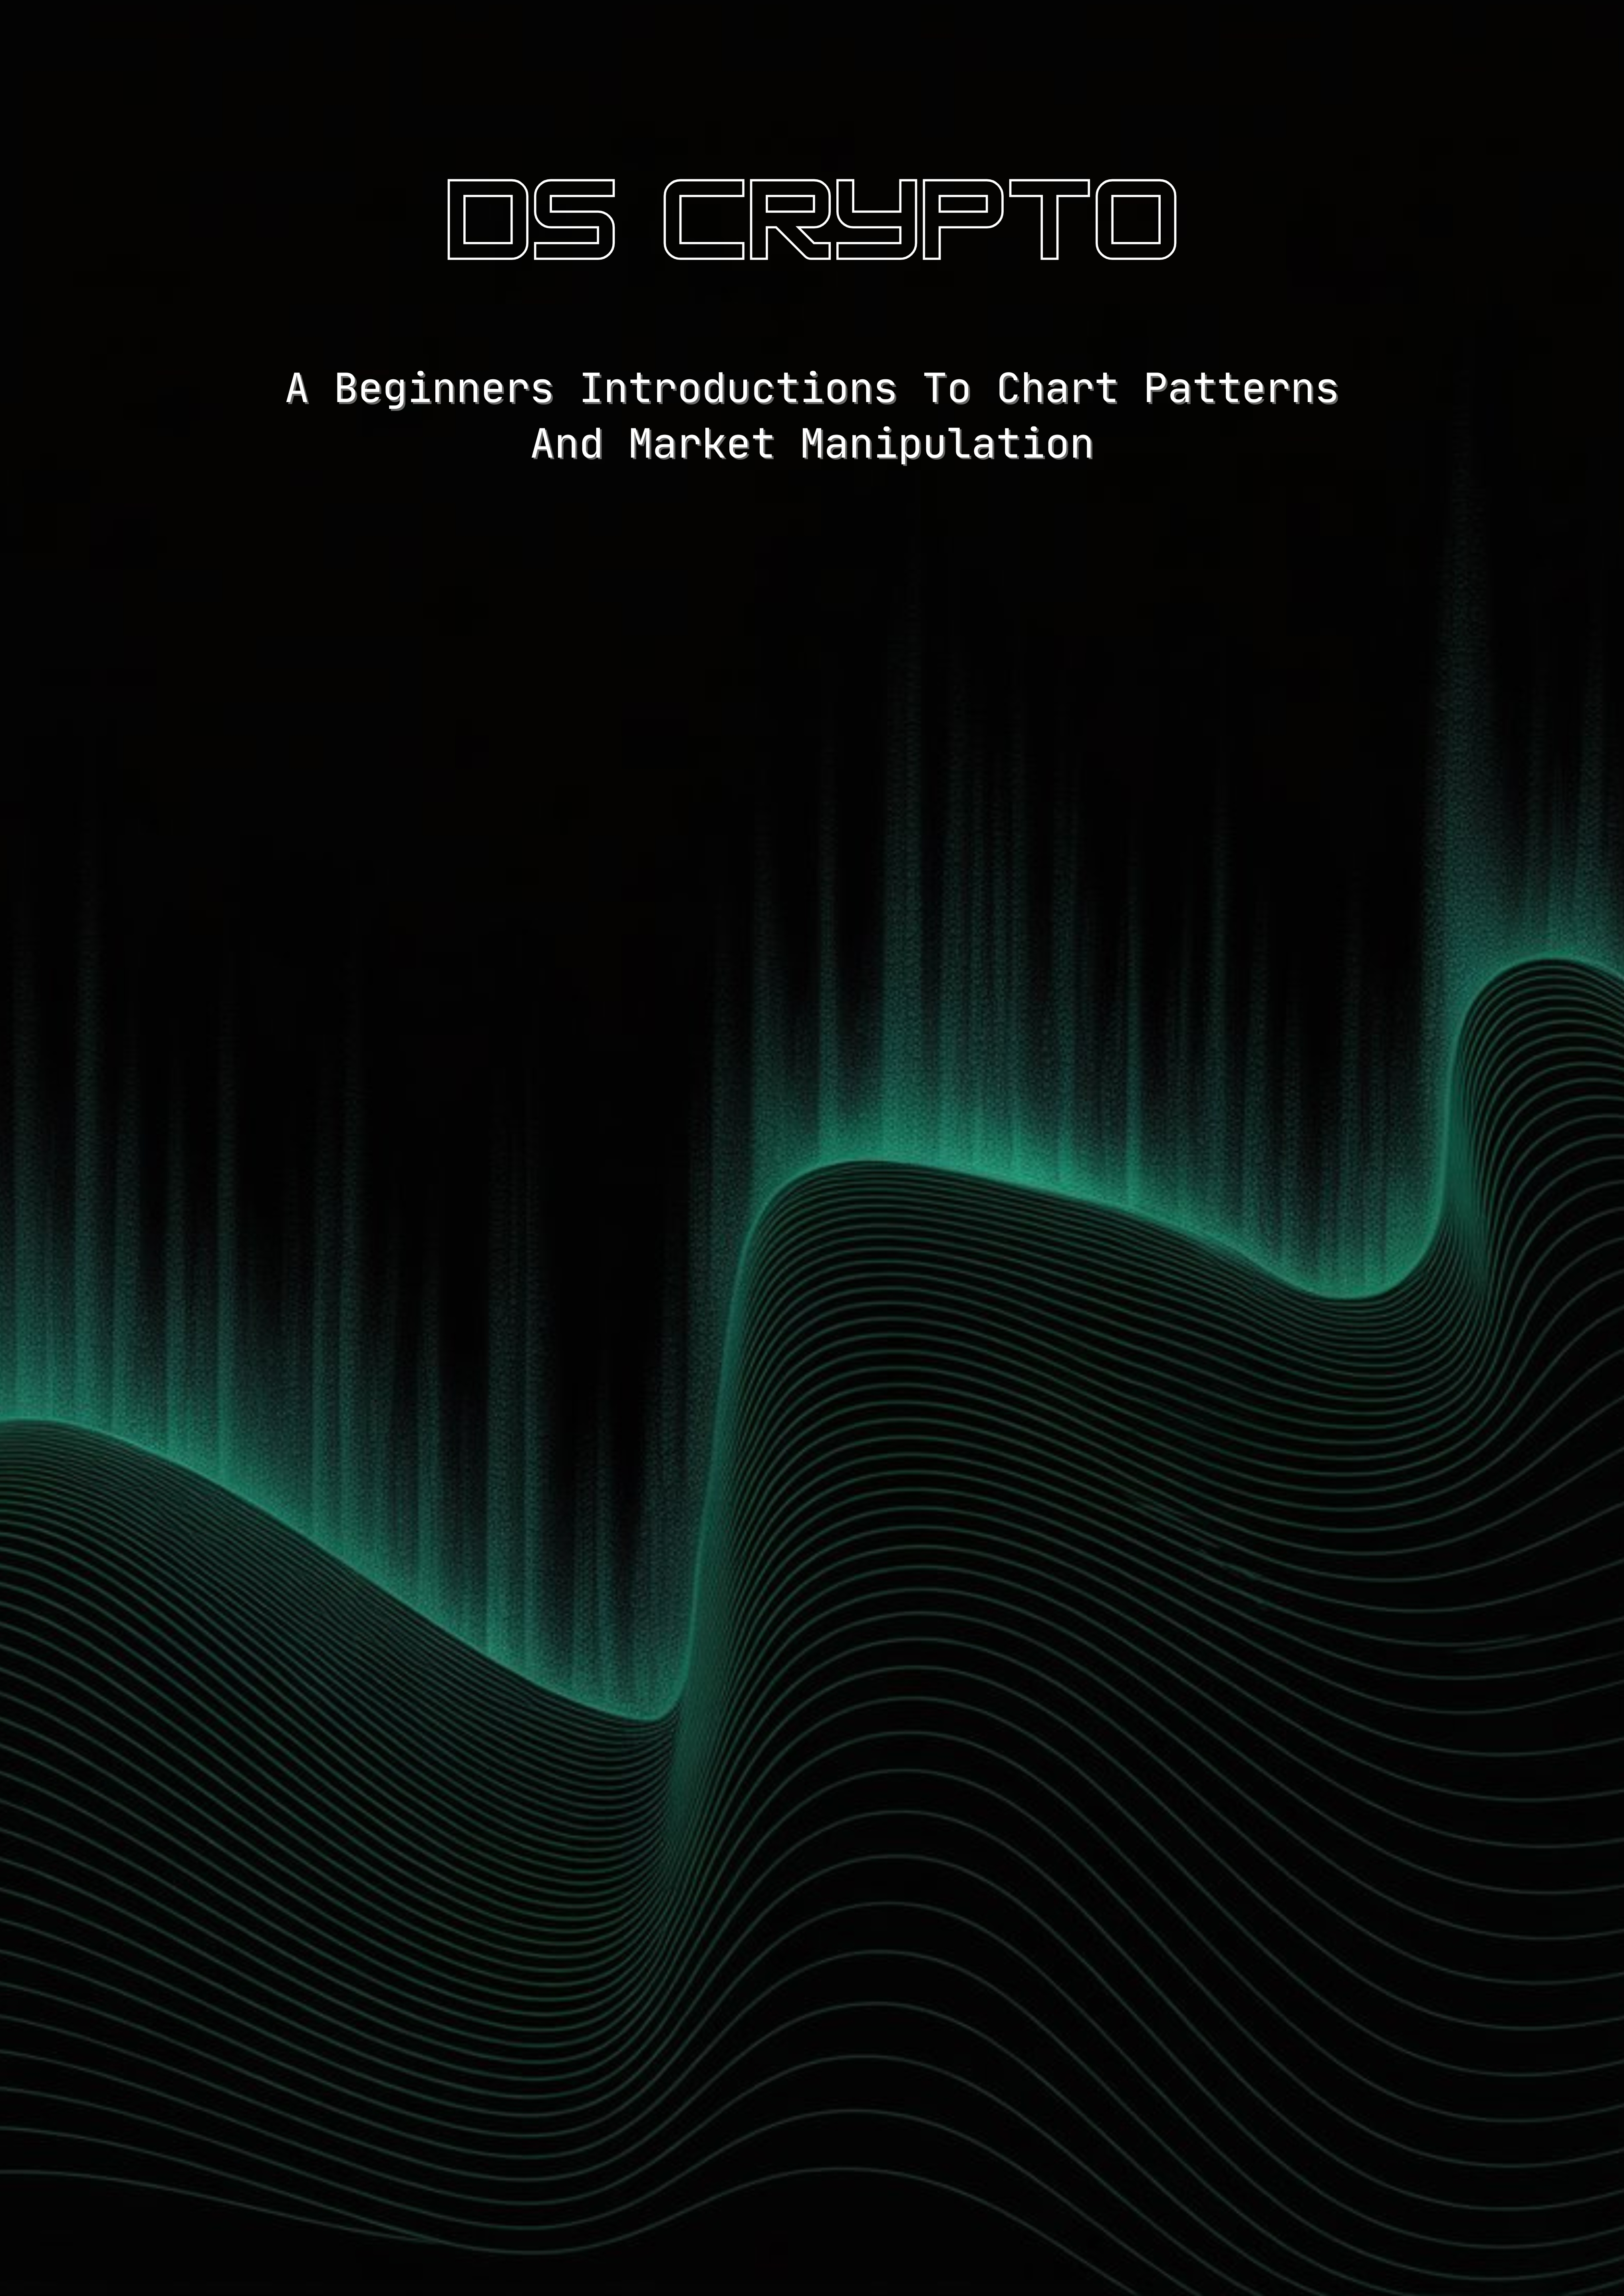Click the outlined "S" in DS
This screenshot has width=1624, height=2296.
pos(573,220)
